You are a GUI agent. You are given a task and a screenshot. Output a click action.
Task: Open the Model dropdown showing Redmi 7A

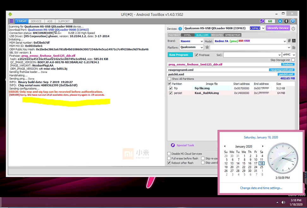[285, 41]
